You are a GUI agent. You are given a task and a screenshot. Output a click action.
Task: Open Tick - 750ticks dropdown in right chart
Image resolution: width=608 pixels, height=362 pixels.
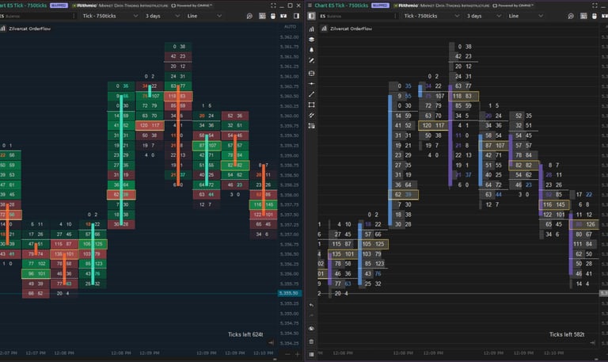coord(431,16)
